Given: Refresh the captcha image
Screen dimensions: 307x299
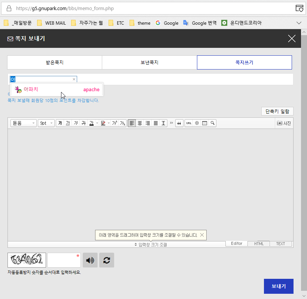Looking at the screenshot, I should 107,260.
